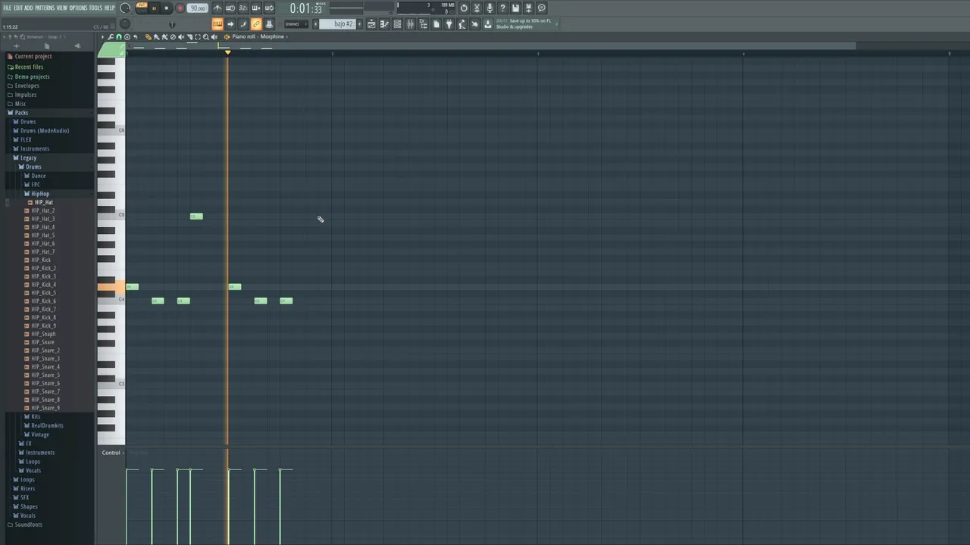970x545 pixels.
Task: Toggle the piano roll snap magnet
Action: 119,37
